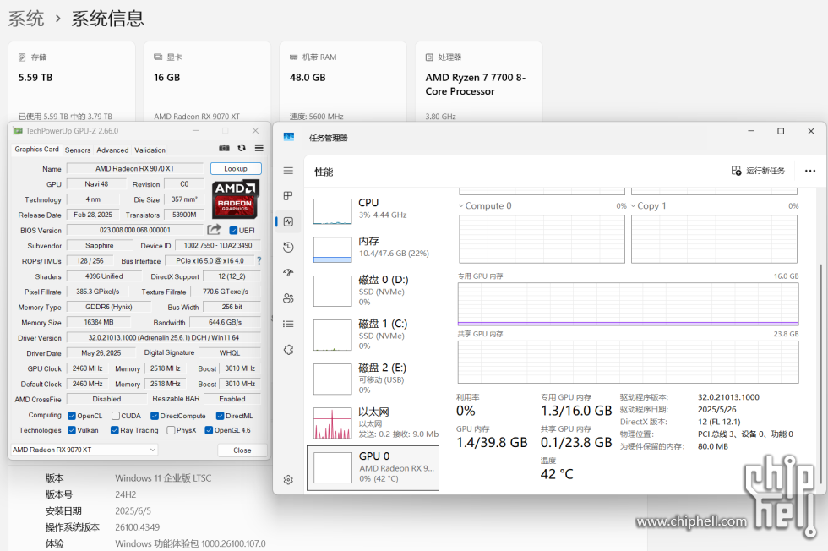Image resolution: width=828 pixels, height=551 pixels.
Task: Click the processor card icon
Action: 429,57
